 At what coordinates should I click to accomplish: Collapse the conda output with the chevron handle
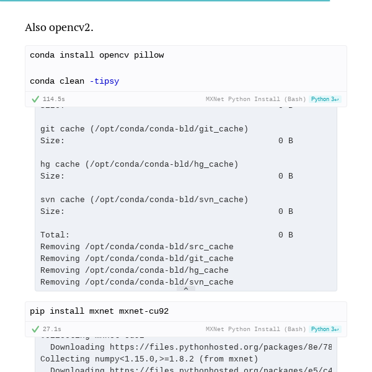(185, 288)
